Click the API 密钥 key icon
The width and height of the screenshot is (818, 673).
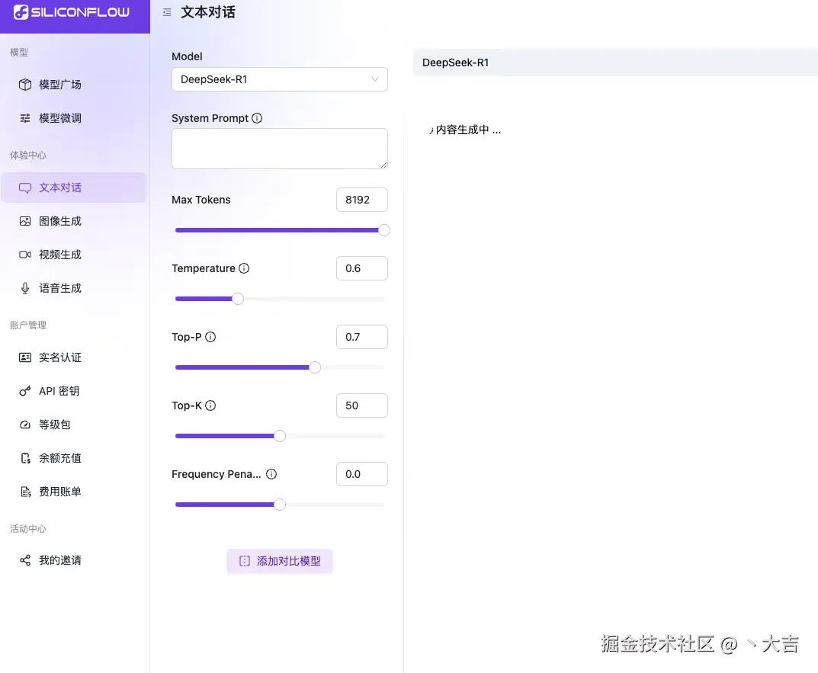point(25,391)
